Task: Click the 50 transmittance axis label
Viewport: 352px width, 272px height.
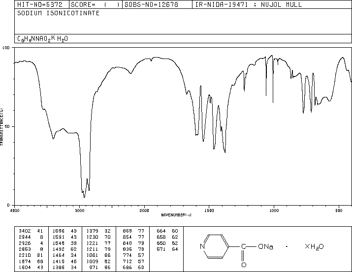Action: tap(7, 126)
